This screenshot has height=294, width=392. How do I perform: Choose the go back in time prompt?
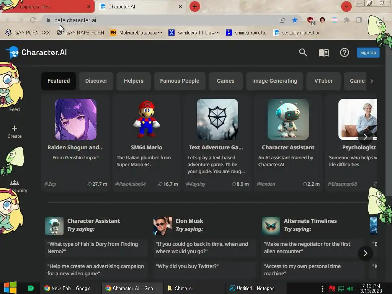pos(204,248)
